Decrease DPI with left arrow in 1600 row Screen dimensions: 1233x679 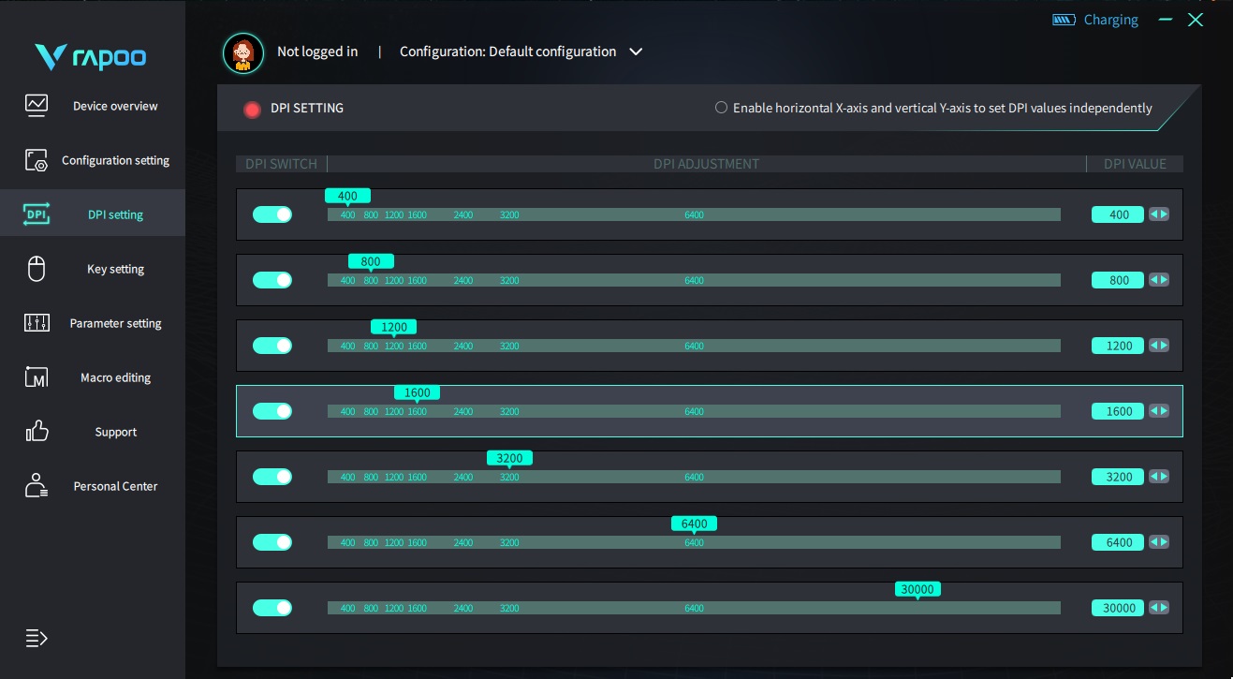(1154, 411)
